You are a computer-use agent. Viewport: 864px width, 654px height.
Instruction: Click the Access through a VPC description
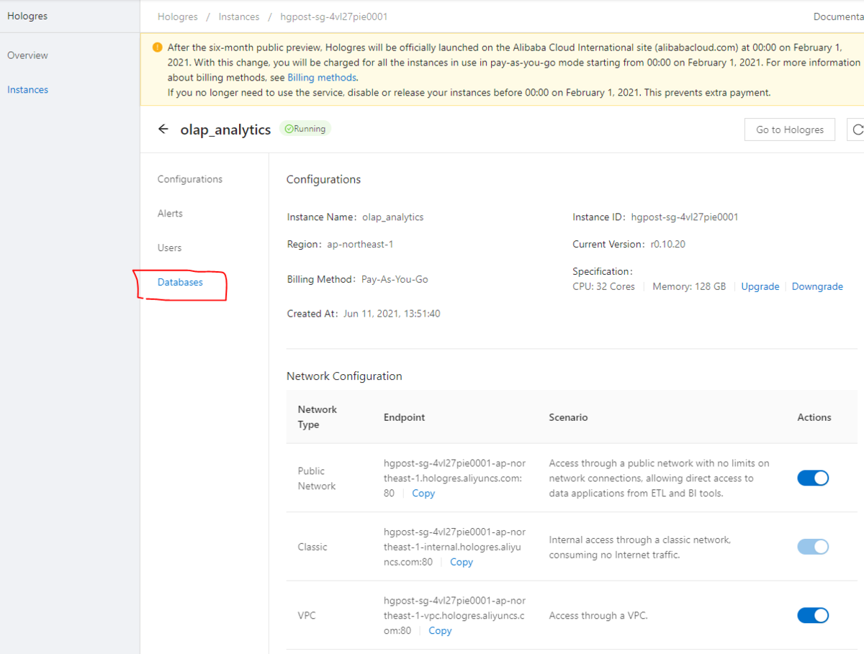pyautogui.click(x=598, y=616)
